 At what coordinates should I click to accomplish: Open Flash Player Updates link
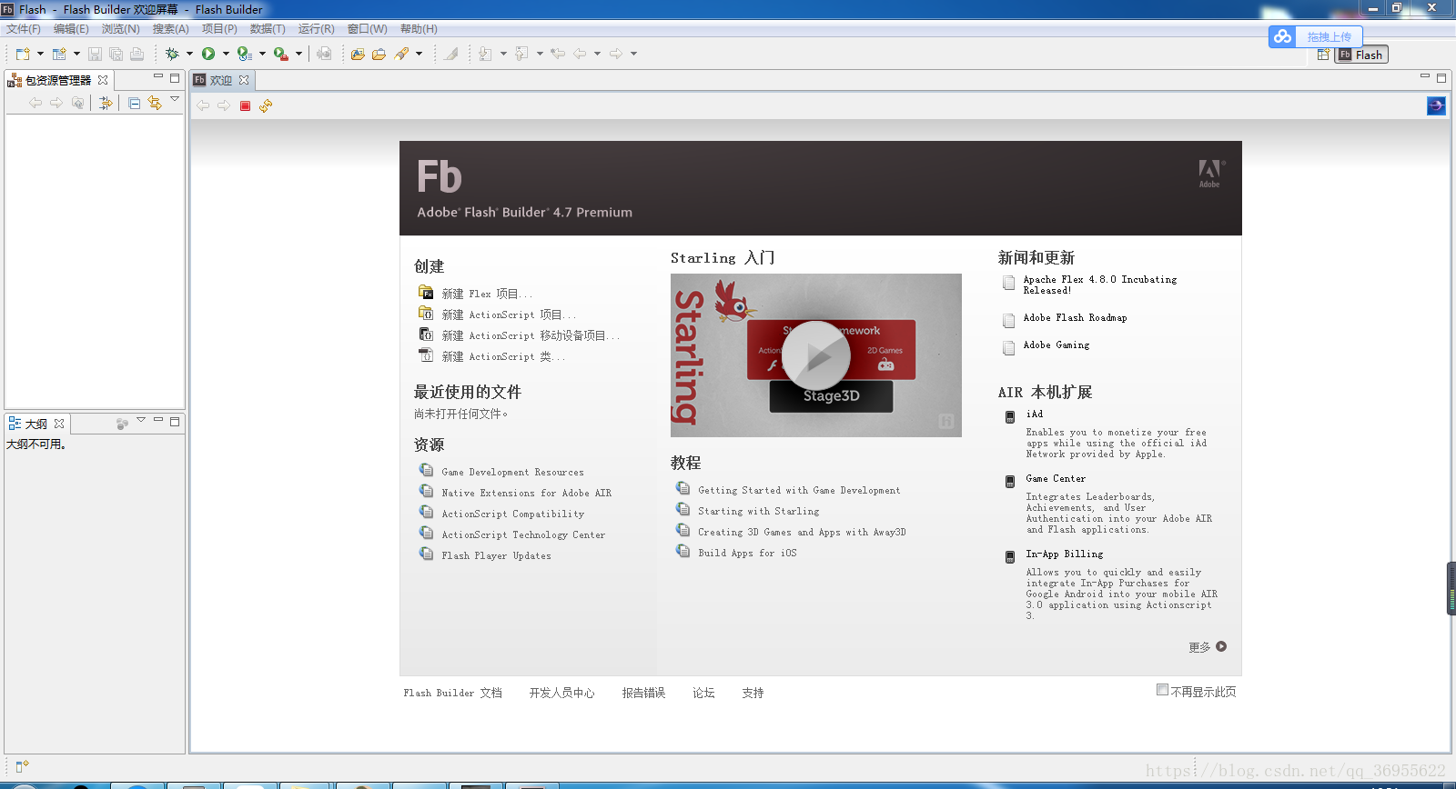[496, 555]
